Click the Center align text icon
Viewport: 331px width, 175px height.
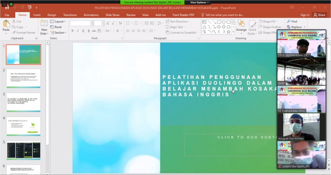133,31
